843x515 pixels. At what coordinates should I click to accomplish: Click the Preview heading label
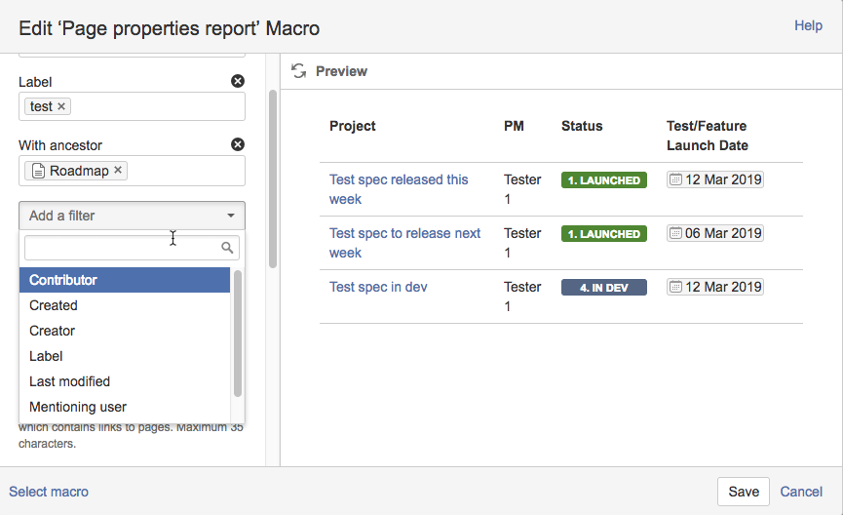click(x=341, y=71)
